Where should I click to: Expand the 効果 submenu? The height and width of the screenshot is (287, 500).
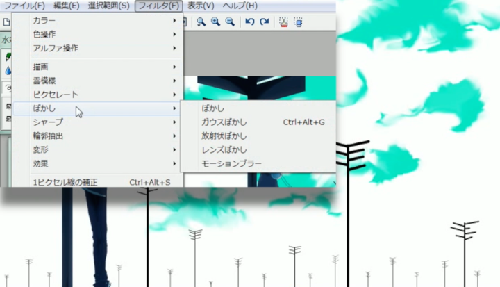97,163
